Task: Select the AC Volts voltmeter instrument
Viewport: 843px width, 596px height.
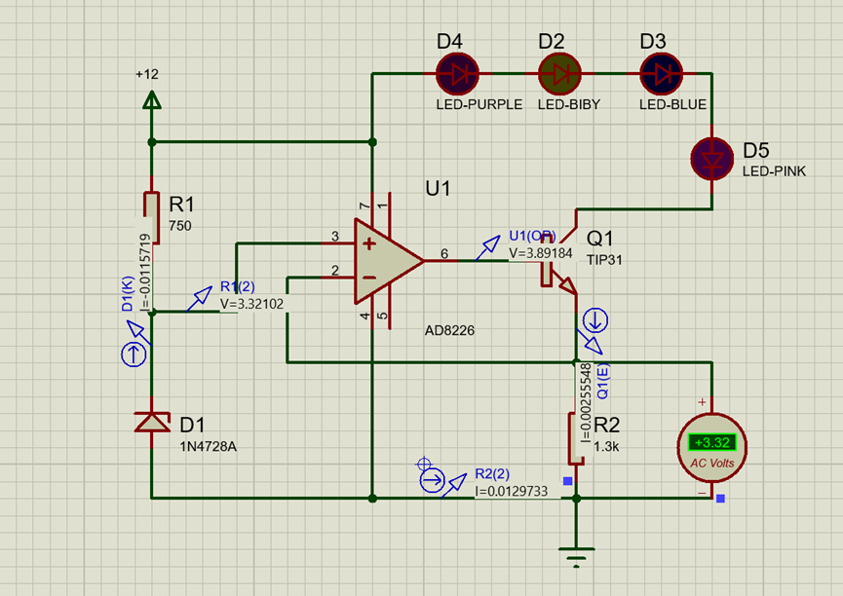Action: 711,448
